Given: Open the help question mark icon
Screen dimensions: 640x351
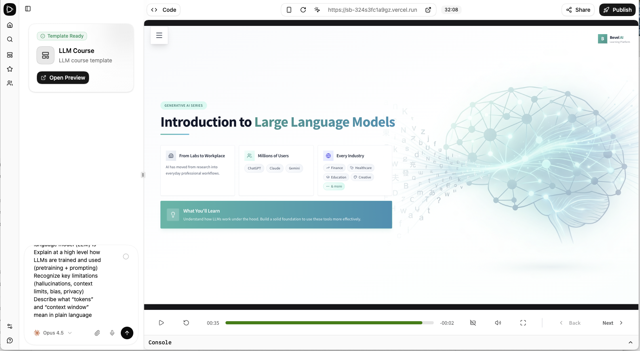Looking at the screenshot, I should pyautogui.click(x=10, y=340).
